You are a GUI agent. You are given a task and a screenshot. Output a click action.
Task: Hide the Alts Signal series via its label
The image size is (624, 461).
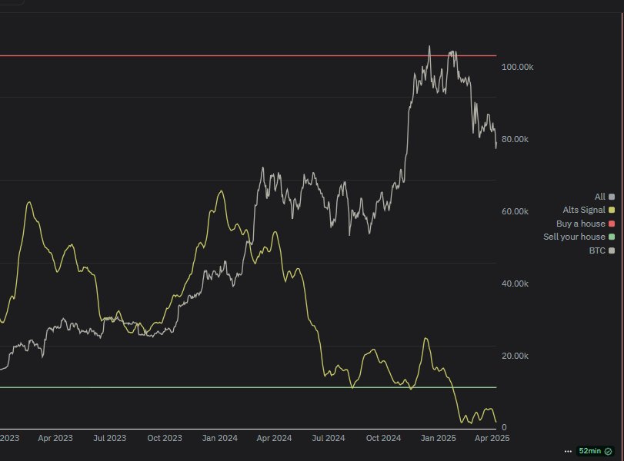pyautogui.click(x=584, y=210)
